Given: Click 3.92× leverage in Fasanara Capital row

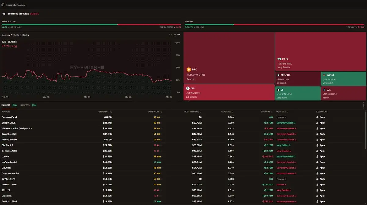Looking at the screenshot, I should (x=231, y=173).
